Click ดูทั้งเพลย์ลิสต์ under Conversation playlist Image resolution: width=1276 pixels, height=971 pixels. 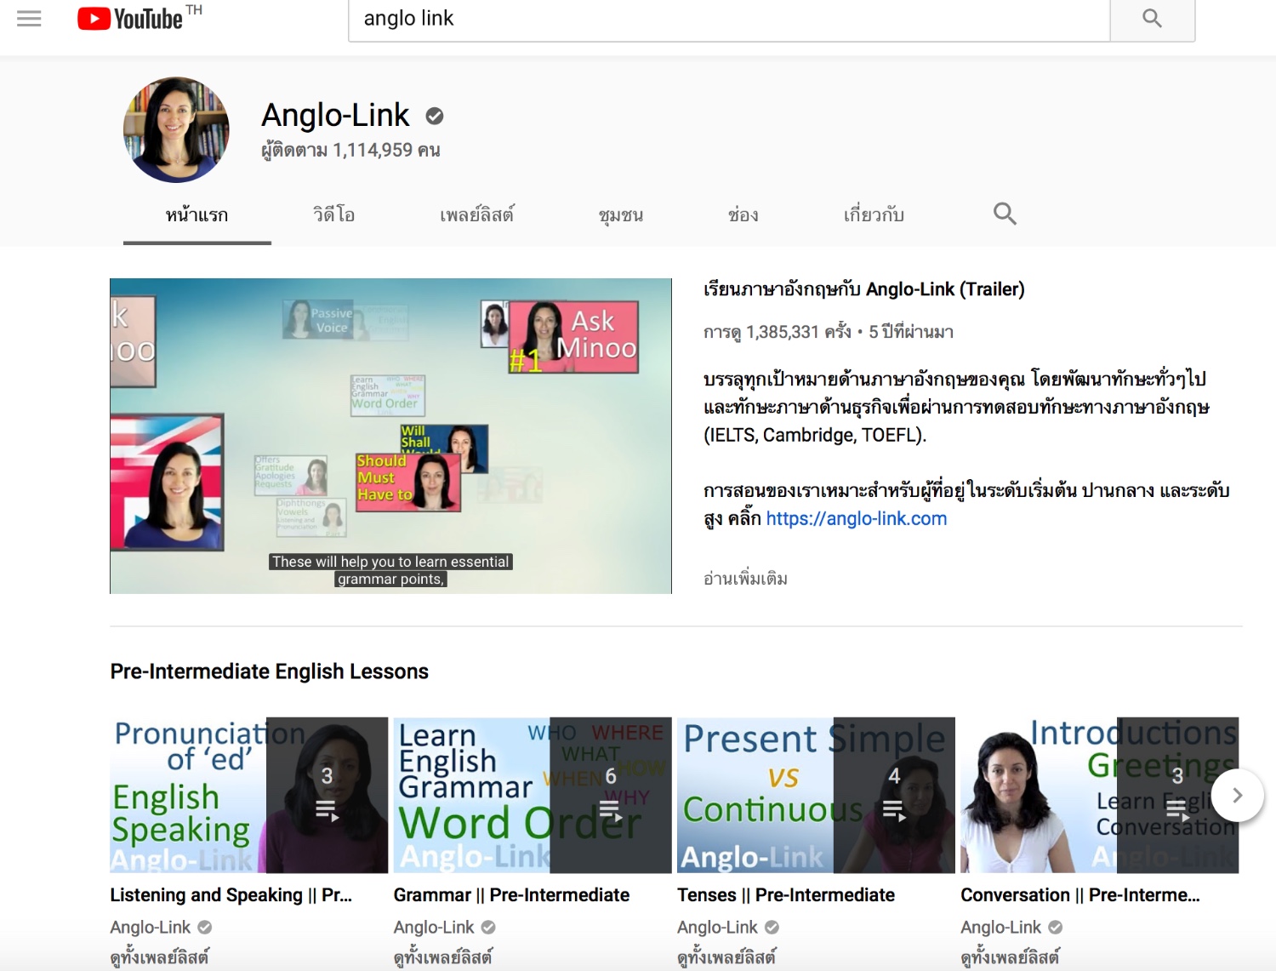(x=1010, y=957)
